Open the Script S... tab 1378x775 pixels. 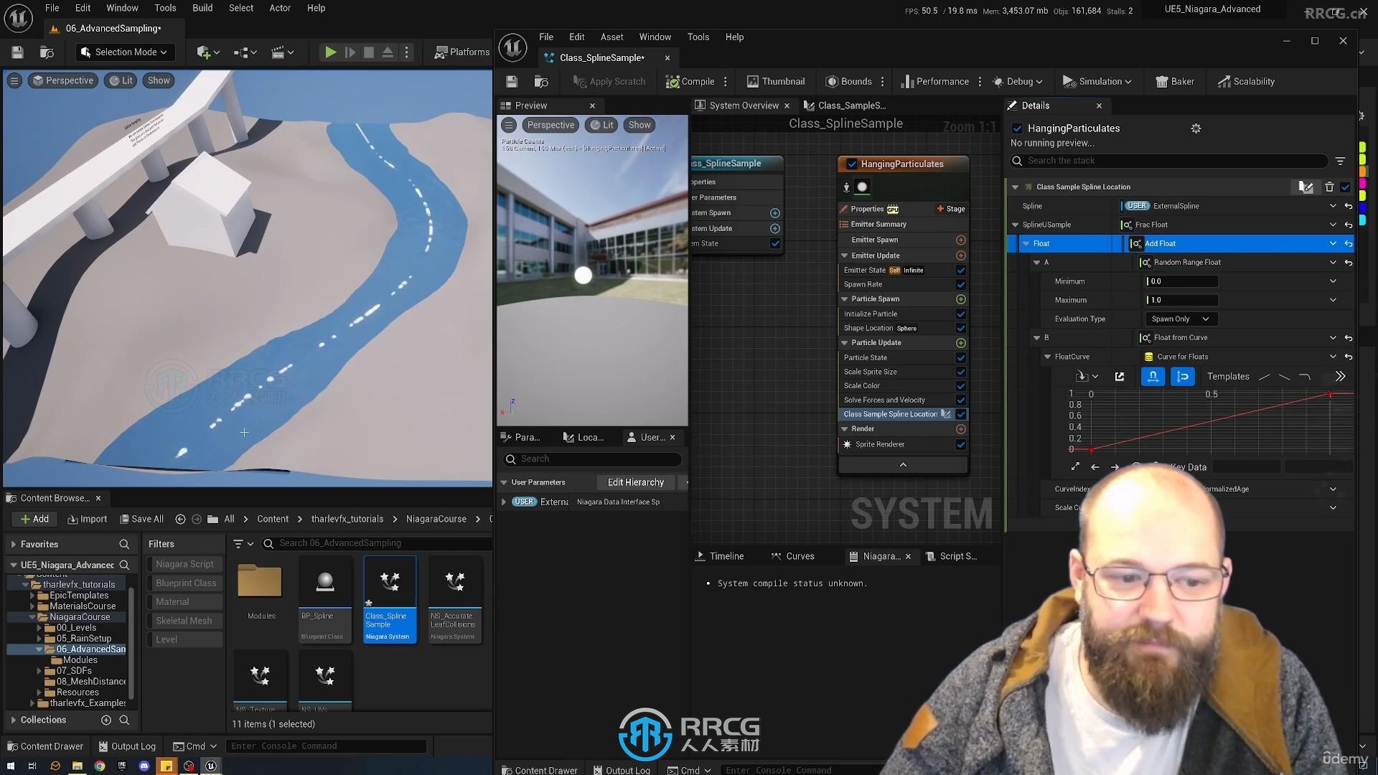[x=952, y=556]
